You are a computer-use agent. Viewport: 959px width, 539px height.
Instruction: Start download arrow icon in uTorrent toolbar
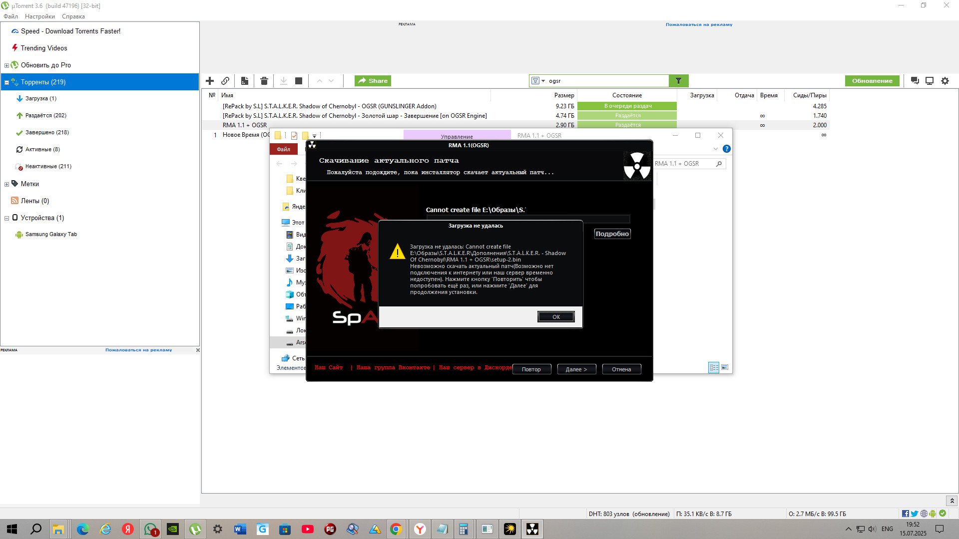pos(283,81)
